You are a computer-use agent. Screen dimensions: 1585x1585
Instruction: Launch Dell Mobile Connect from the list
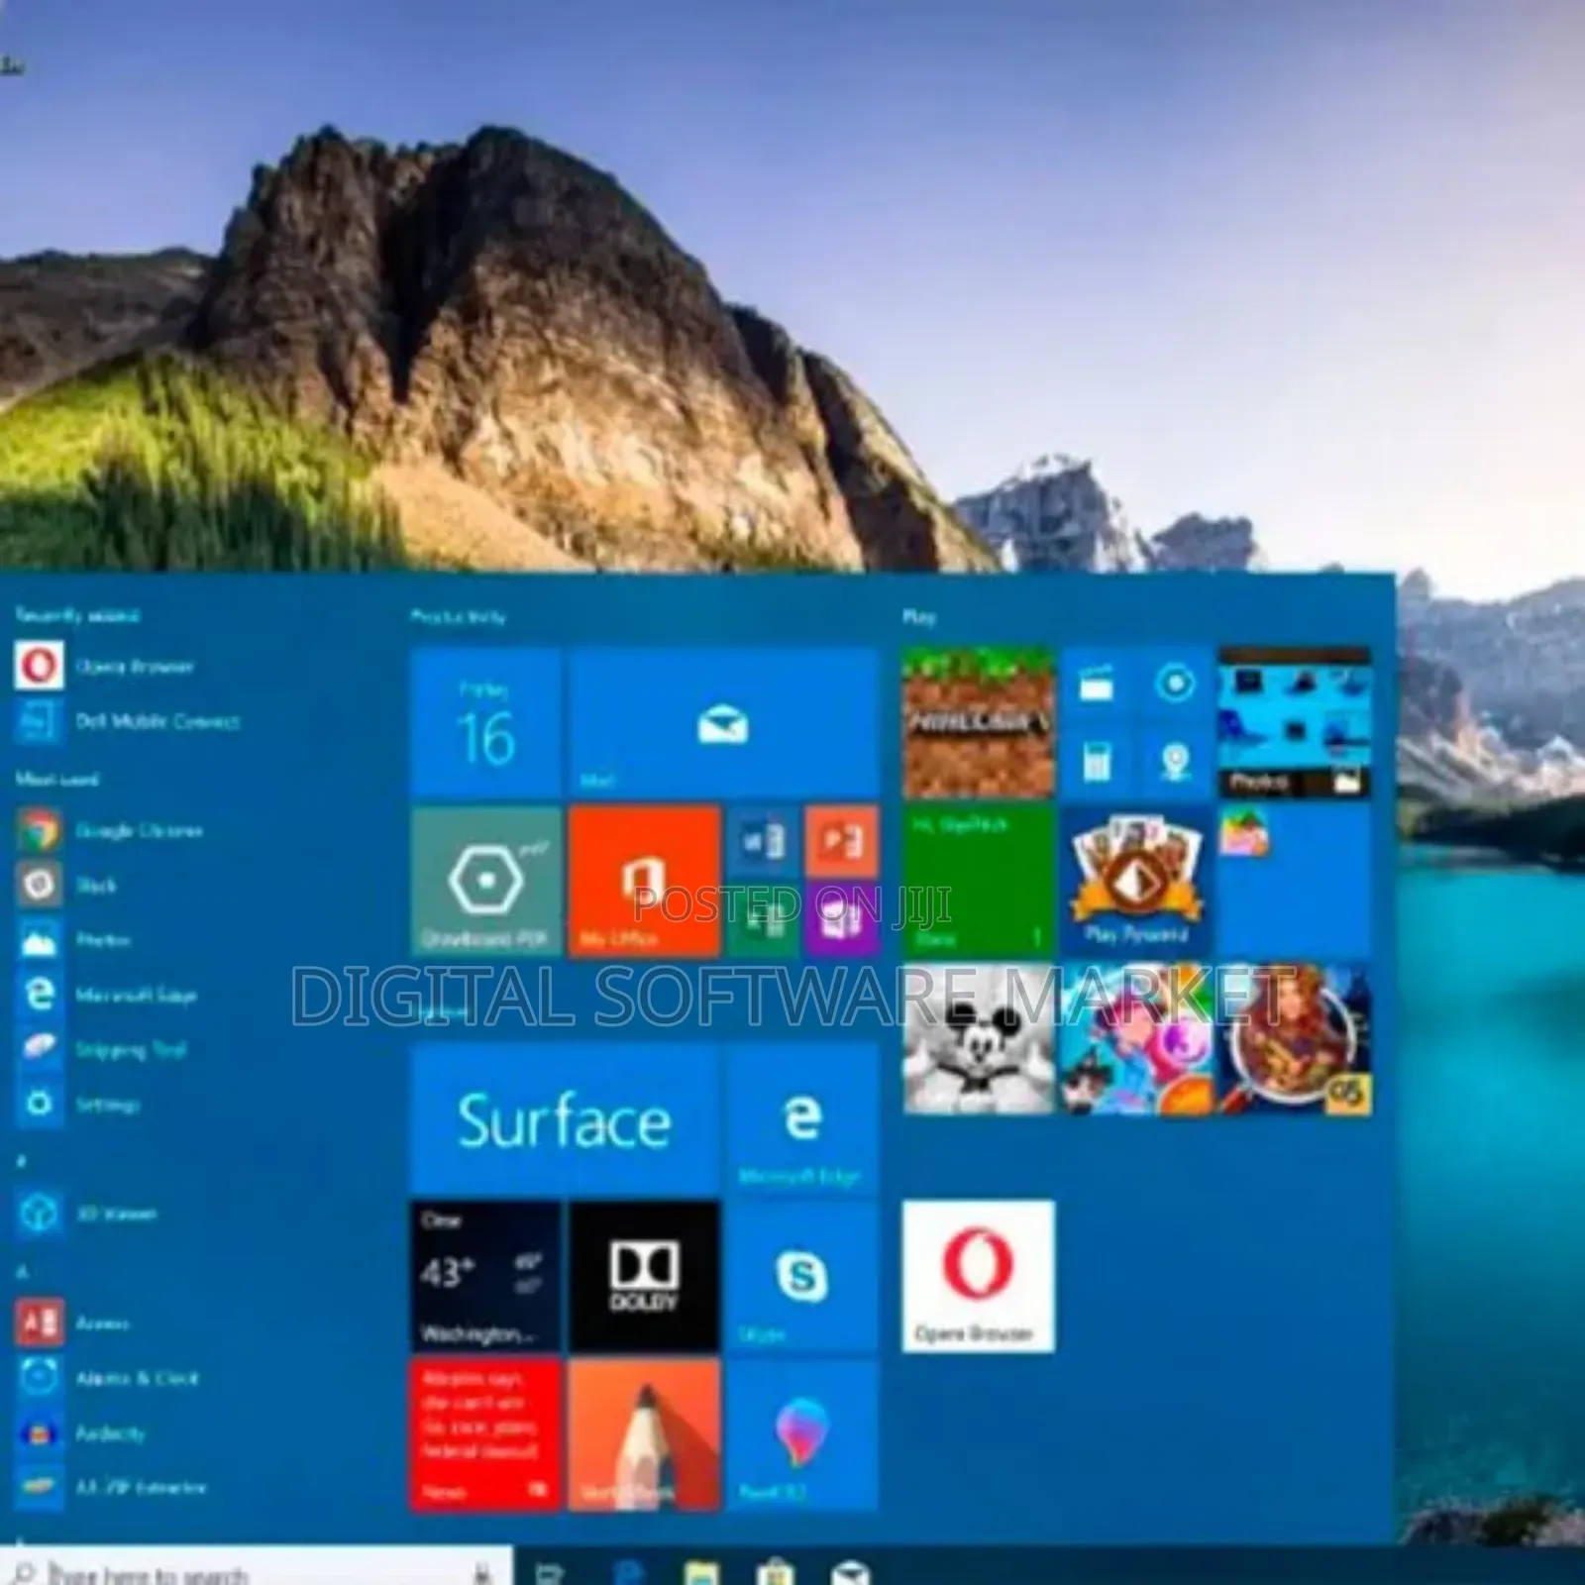(129, 721)
